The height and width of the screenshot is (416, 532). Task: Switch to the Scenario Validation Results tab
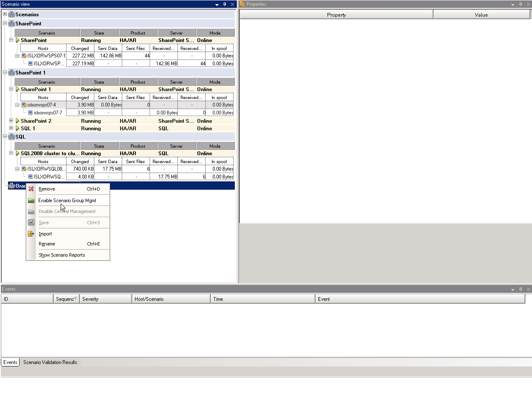point(50,362)
